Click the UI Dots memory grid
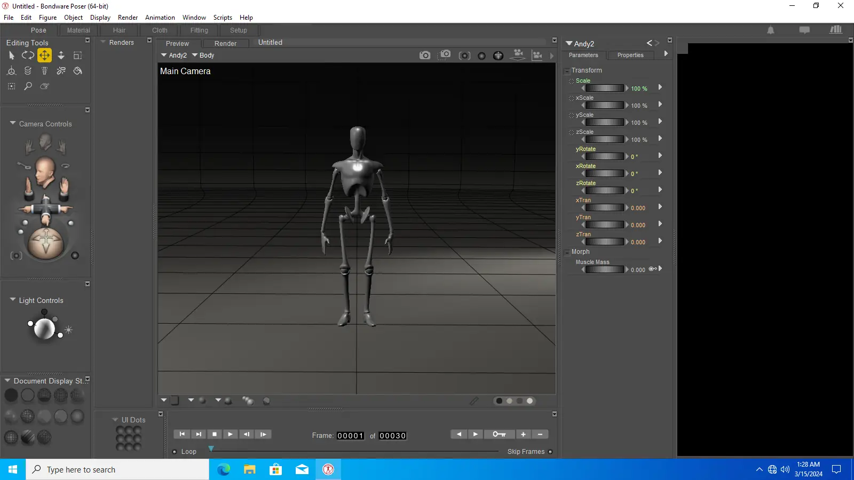This screenshot has width=854, height=480. [129, 438]
